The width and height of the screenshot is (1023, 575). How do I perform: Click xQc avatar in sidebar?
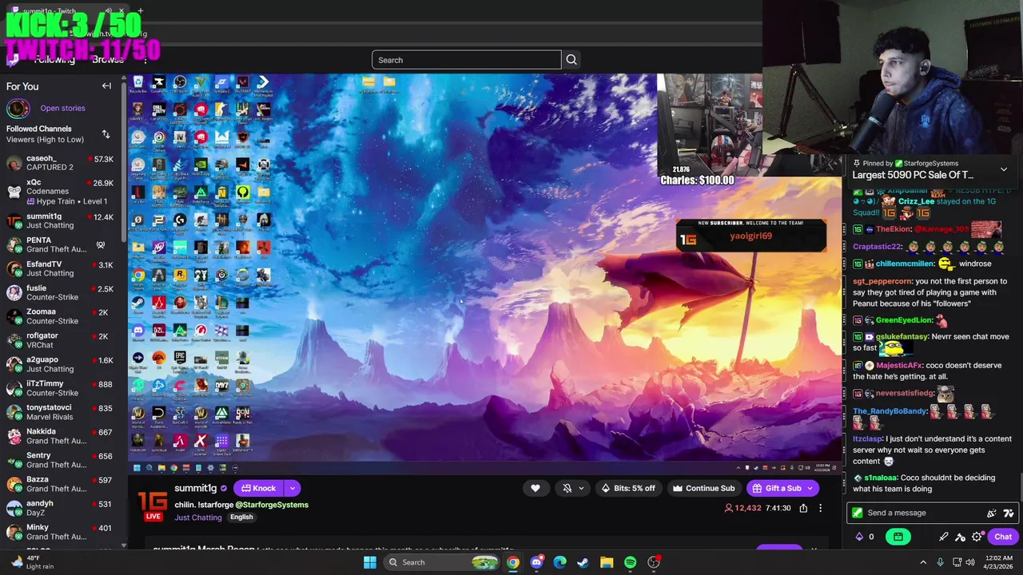14,192
